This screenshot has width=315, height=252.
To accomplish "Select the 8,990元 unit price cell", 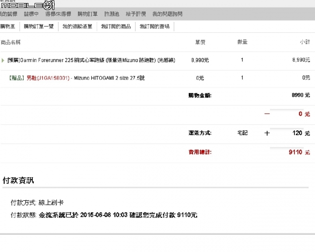I will point(200,60).
